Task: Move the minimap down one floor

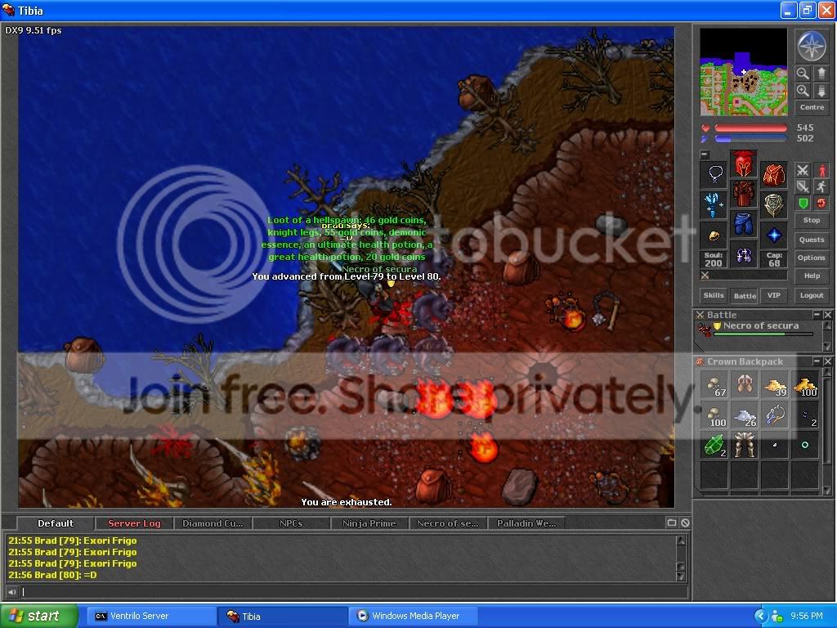Action: click(x=821, y=91)
